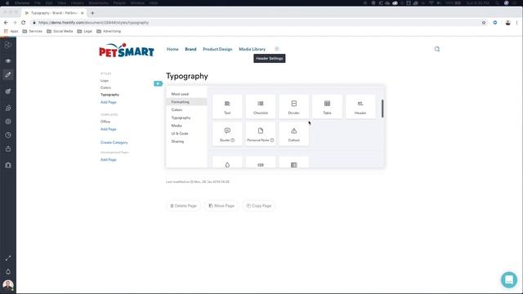Screen dimensions: 523x294
Task: Open the Frontify logo icon in the sidebar
Action: (8, 45)
